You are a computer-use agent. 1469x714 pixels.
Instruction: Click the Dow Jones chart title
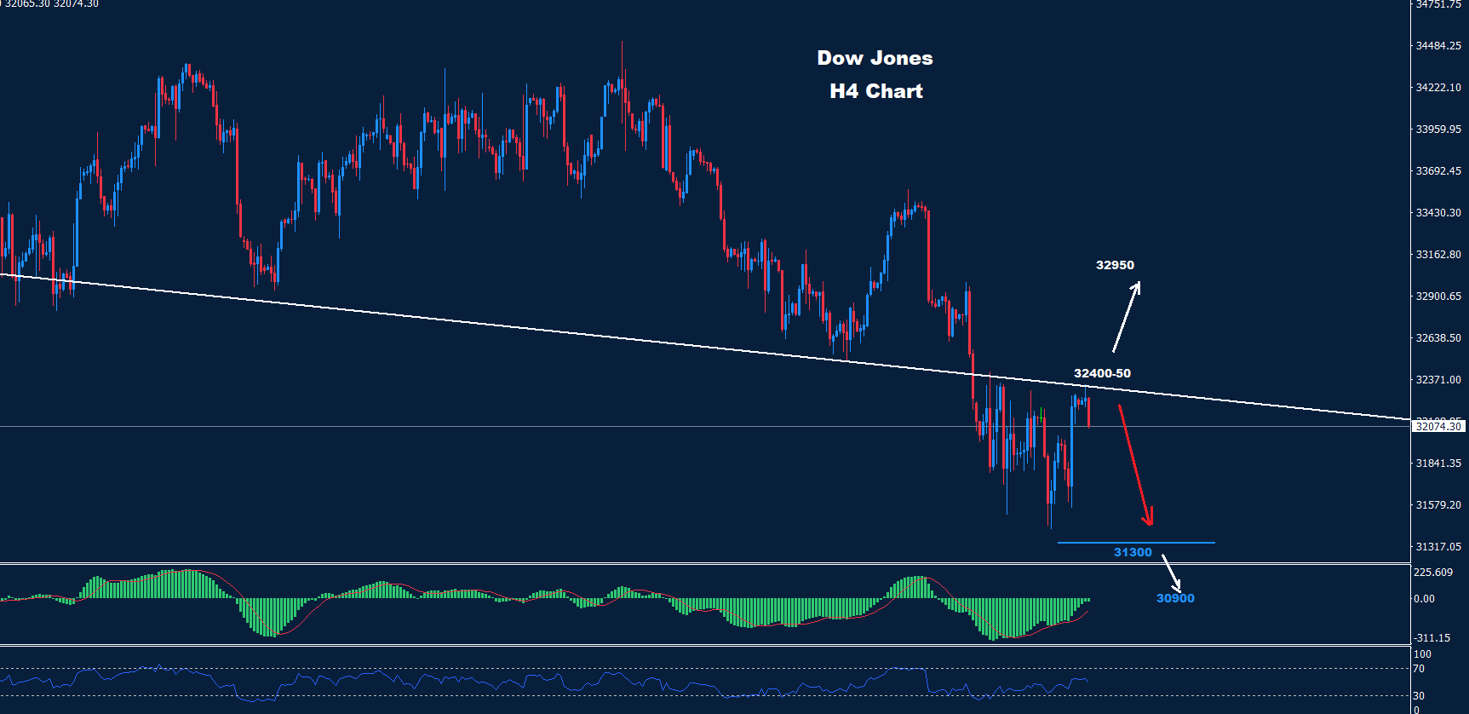875,58
